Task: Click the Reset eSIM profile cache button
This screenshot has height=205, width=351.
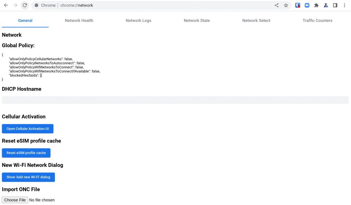Action: click(26, 153)
